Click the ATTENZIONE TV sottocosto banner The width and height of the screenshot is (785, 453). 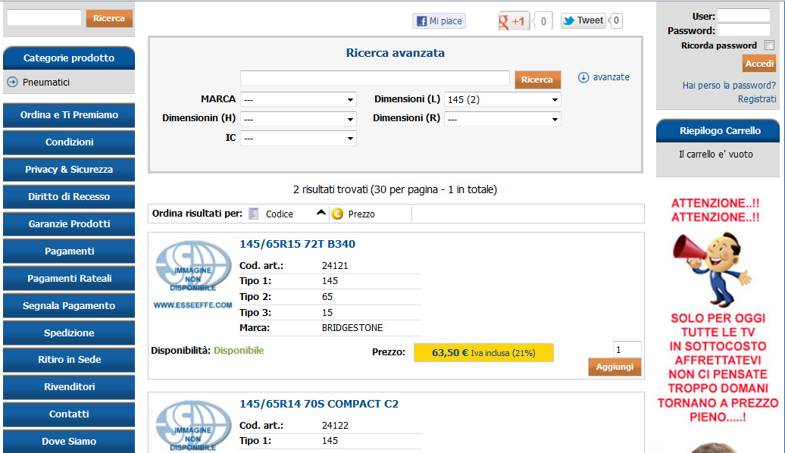pos(718,311)
